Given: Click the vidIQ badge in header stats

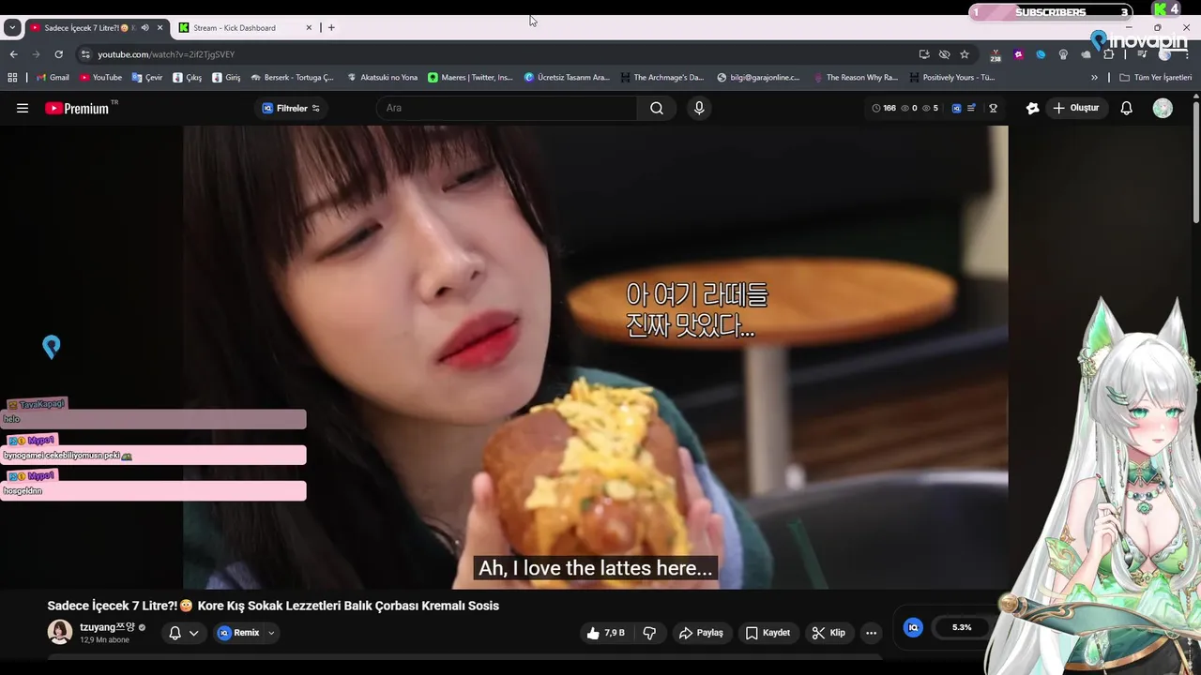Looking at the screenshot, I should pos(956,108).
